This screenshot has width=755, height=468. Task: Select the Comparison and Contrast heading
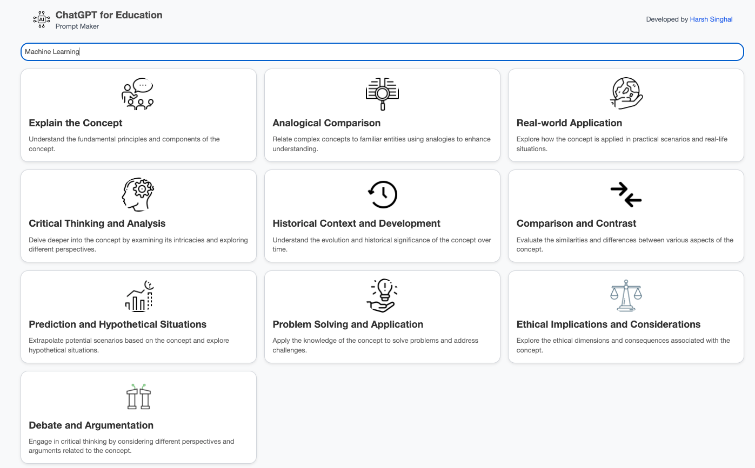[576, 223]
